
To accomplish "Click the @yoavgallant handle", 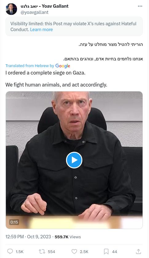I will coord(34,12).
